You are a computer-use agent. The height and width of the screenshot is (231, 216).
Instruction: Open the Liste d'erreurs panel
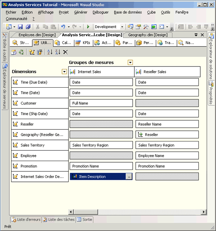(x=26, y=219)
